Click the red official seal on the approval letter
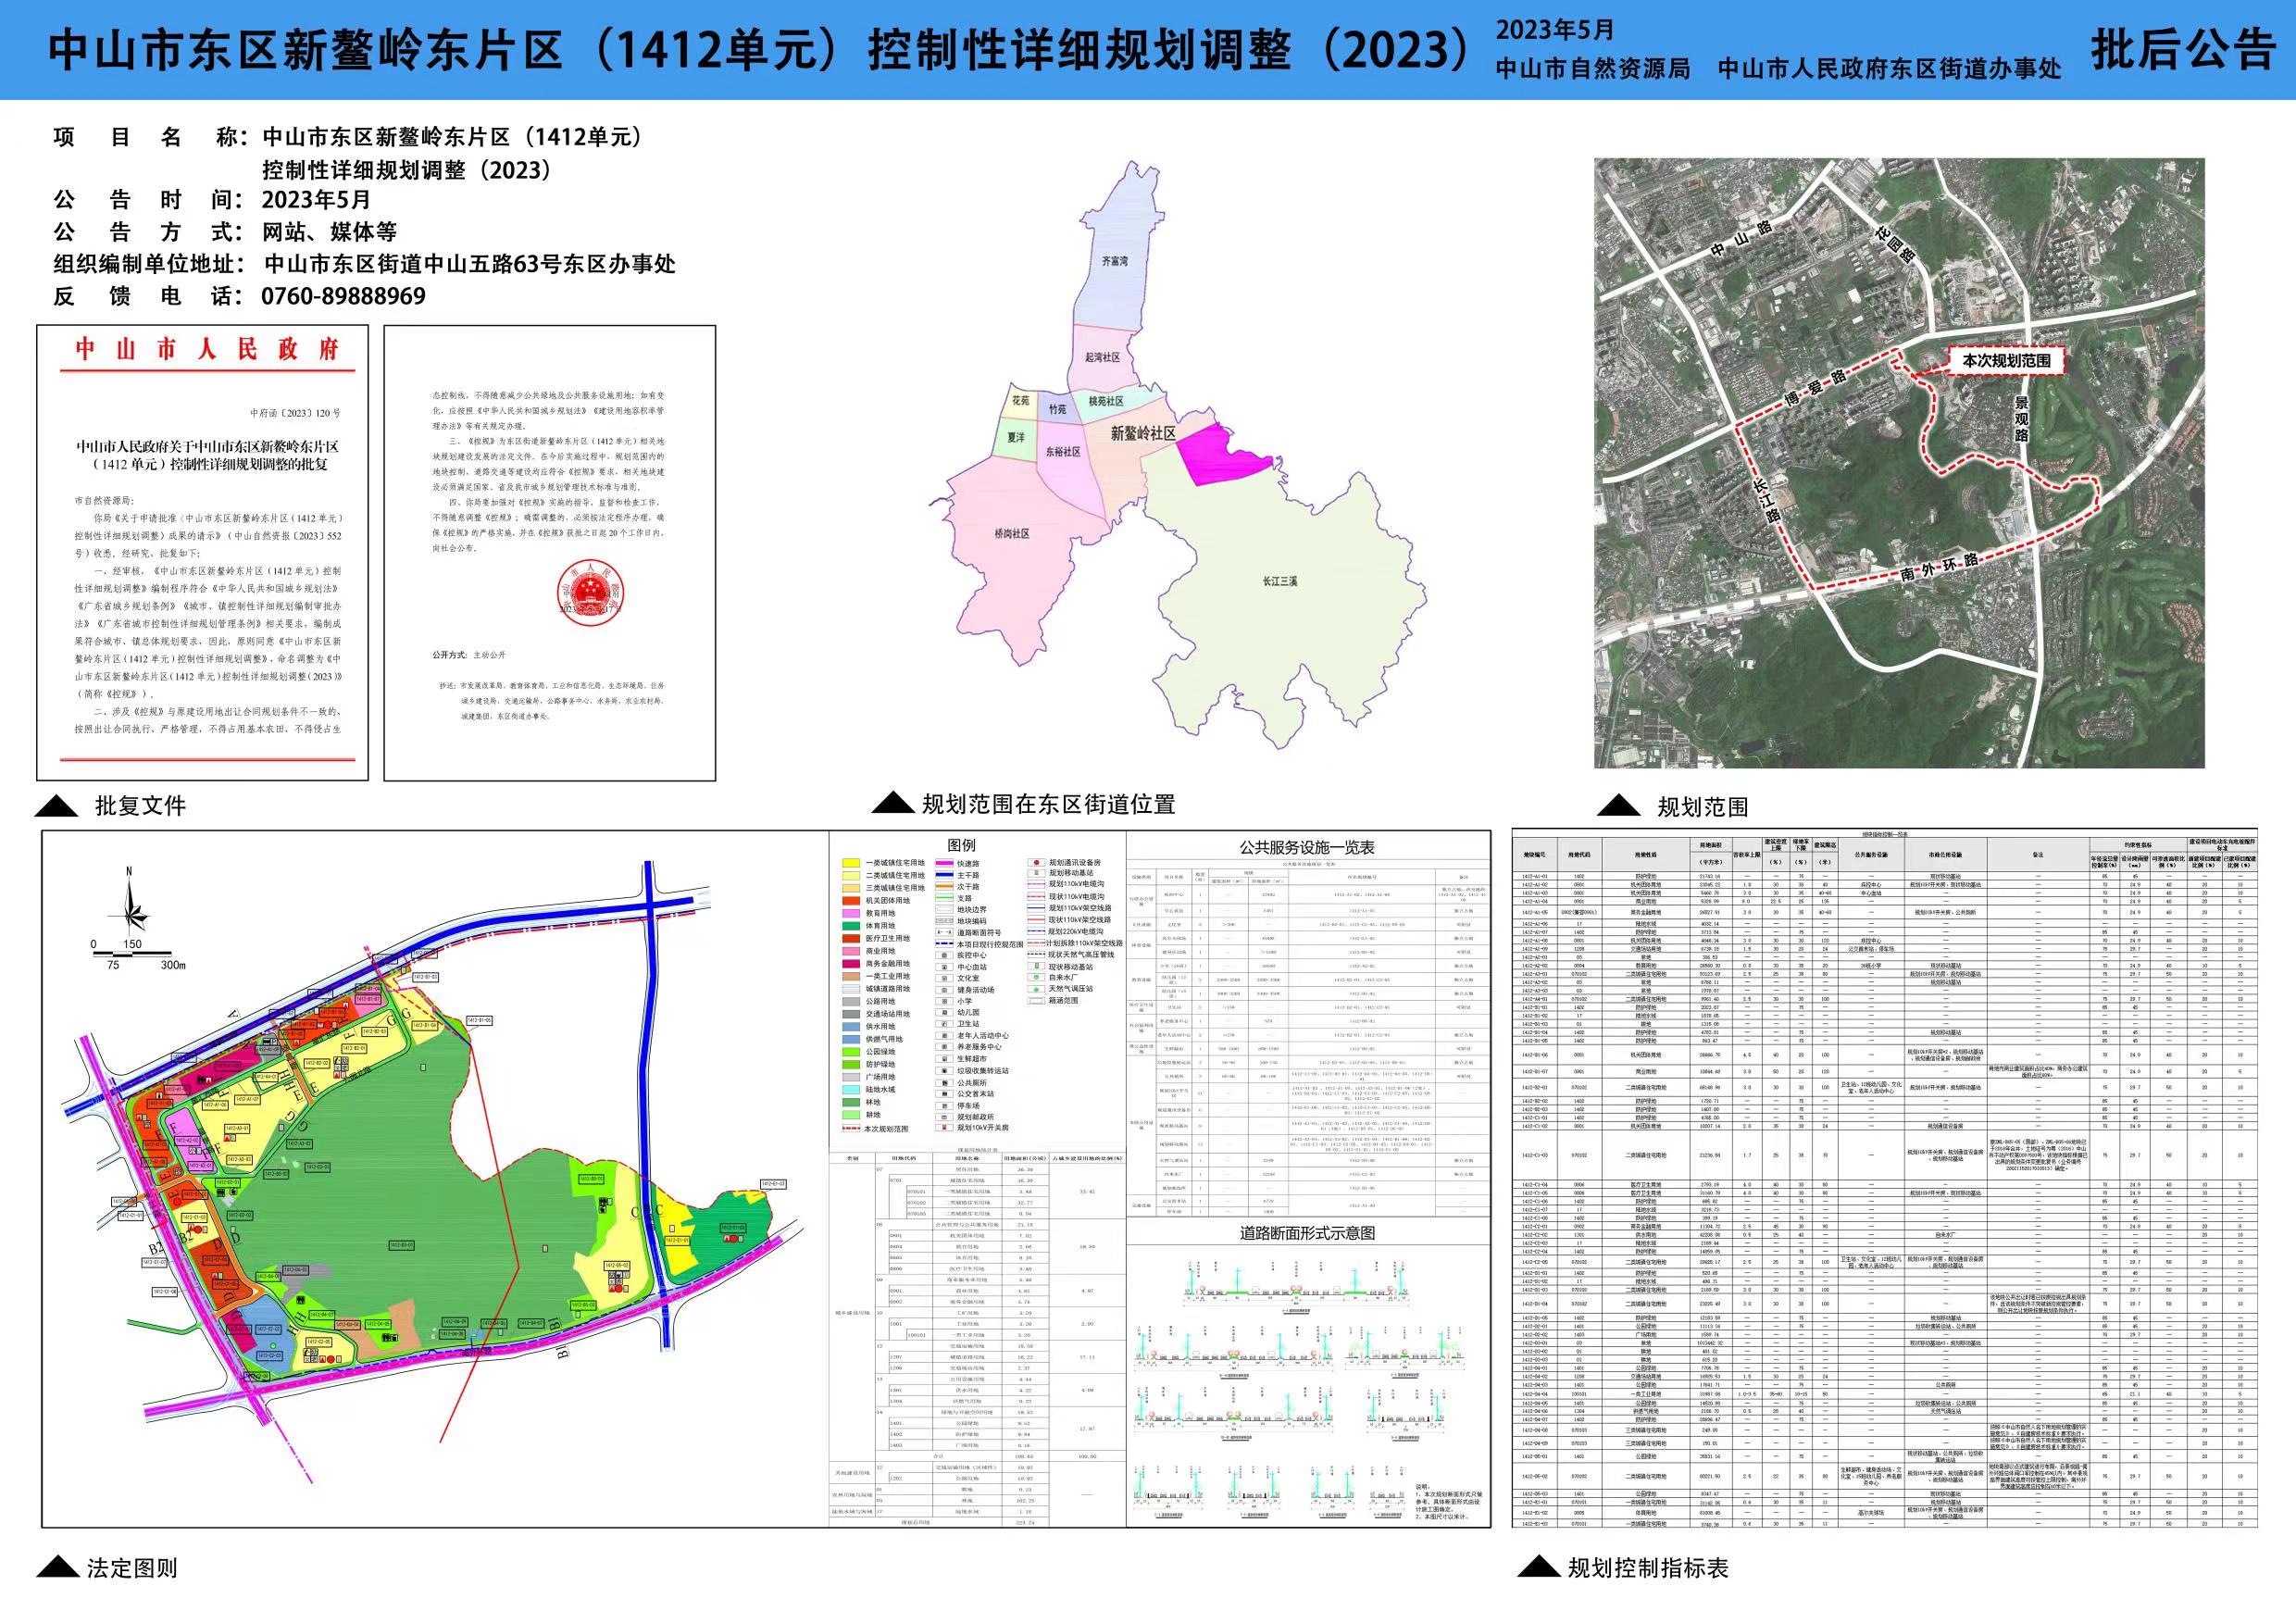2296x1623 pixels. (590, 593)
